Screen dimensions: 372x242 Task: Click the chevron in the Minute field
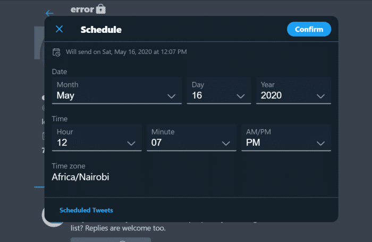226,143
